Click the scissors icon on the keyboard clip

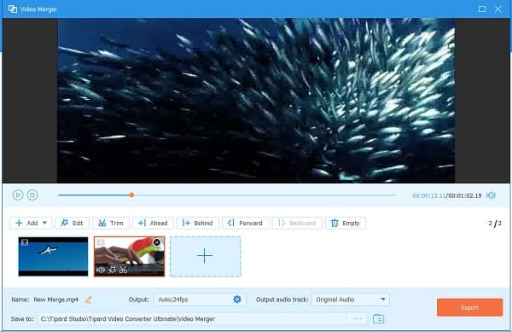point(123,270)
